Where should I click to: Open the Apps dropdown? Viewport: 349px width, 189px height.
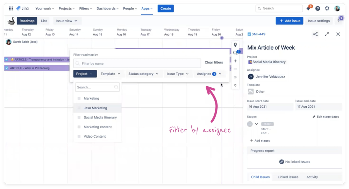[x=147, y=8]
